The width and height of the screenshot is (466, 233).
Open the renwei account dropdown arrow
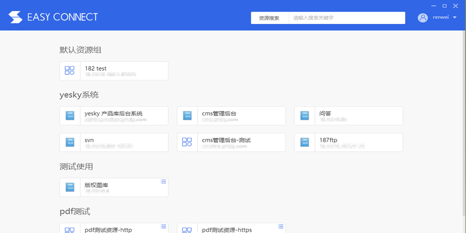pos(455,17)
